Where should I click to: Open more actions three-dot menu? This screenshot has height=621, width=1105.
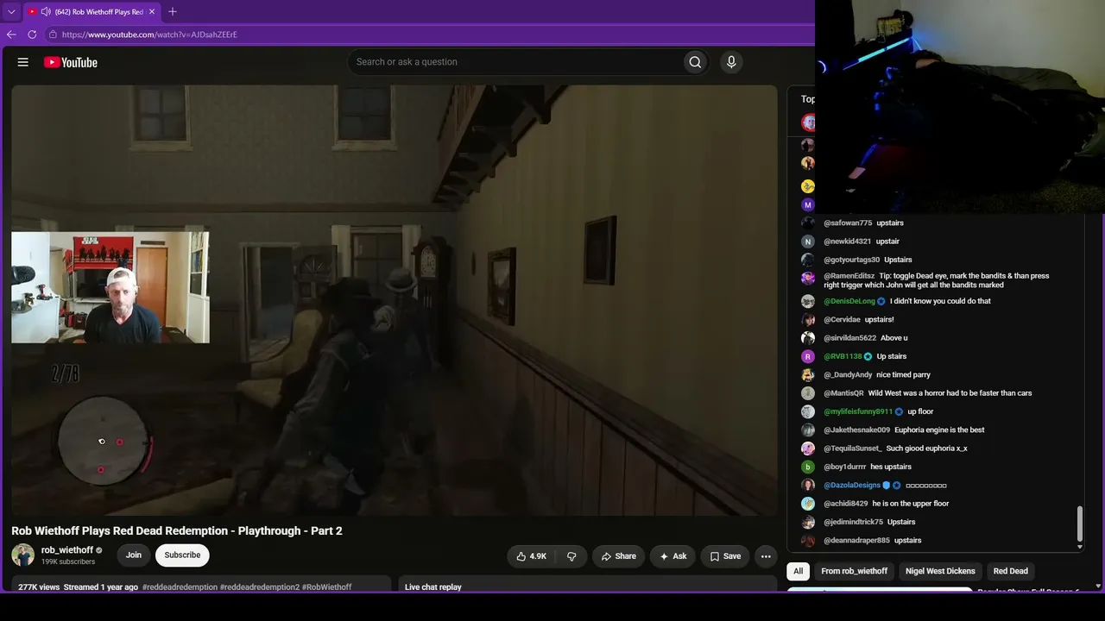[766, 556]
